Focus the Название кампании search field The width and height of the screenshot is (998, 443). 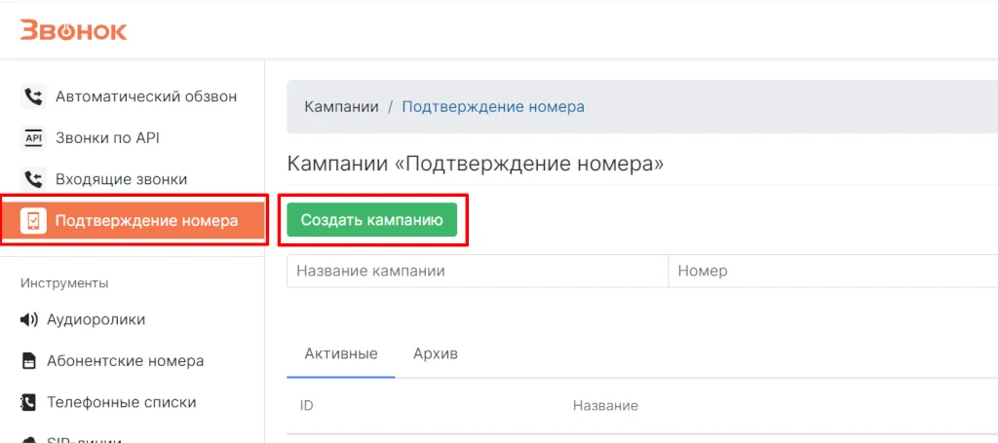(477, 271)
